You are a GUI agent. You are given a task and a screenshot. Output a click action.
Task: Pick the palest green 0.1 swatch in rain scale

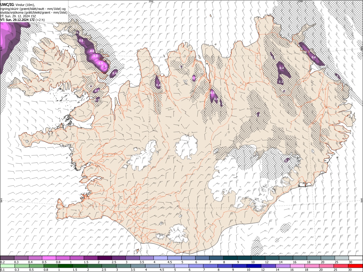point(7,266)
